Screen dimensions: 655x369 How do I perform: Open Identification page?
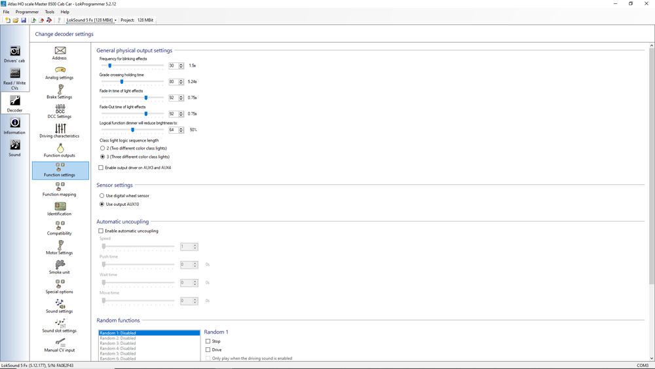point(60,209)
